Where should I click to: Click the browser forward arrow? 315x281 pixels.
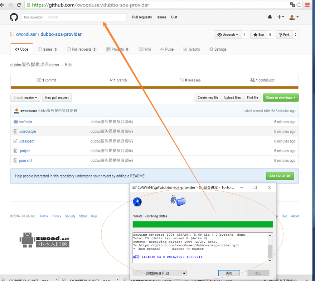tap(10, 5)
